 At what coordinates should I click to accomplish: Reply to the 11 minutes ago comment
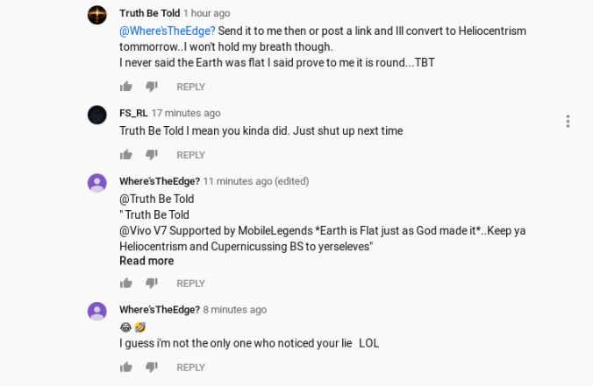190,284
